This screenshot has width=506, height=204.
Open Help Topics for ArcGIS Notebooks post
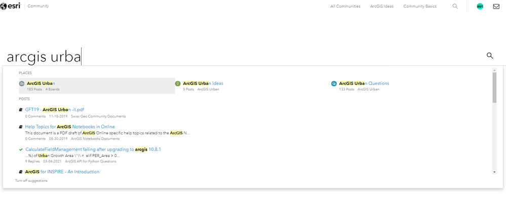point(70,126)
